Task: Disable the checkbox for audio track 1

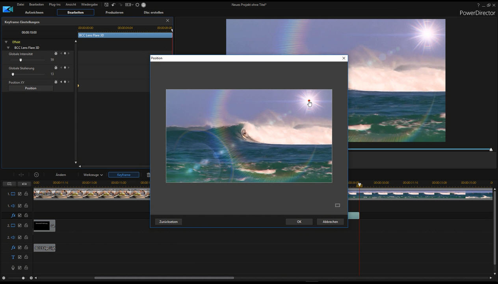Action: (x=20, y=206)
